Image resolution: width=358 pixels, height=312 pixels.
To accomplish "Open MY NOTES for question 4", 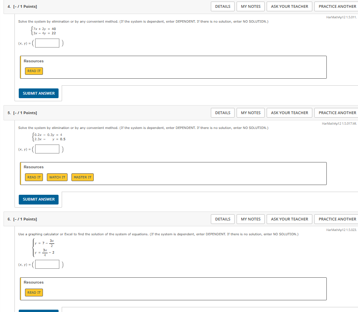I will click(x=251, y=6).
